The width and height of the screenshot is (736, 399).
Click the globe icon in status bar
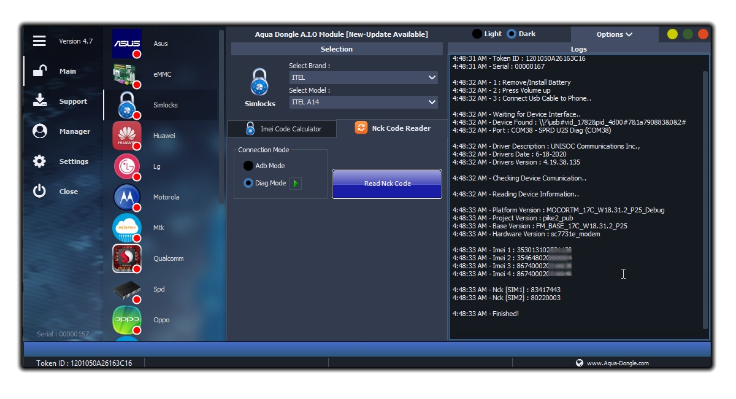(x=579, y=363)
